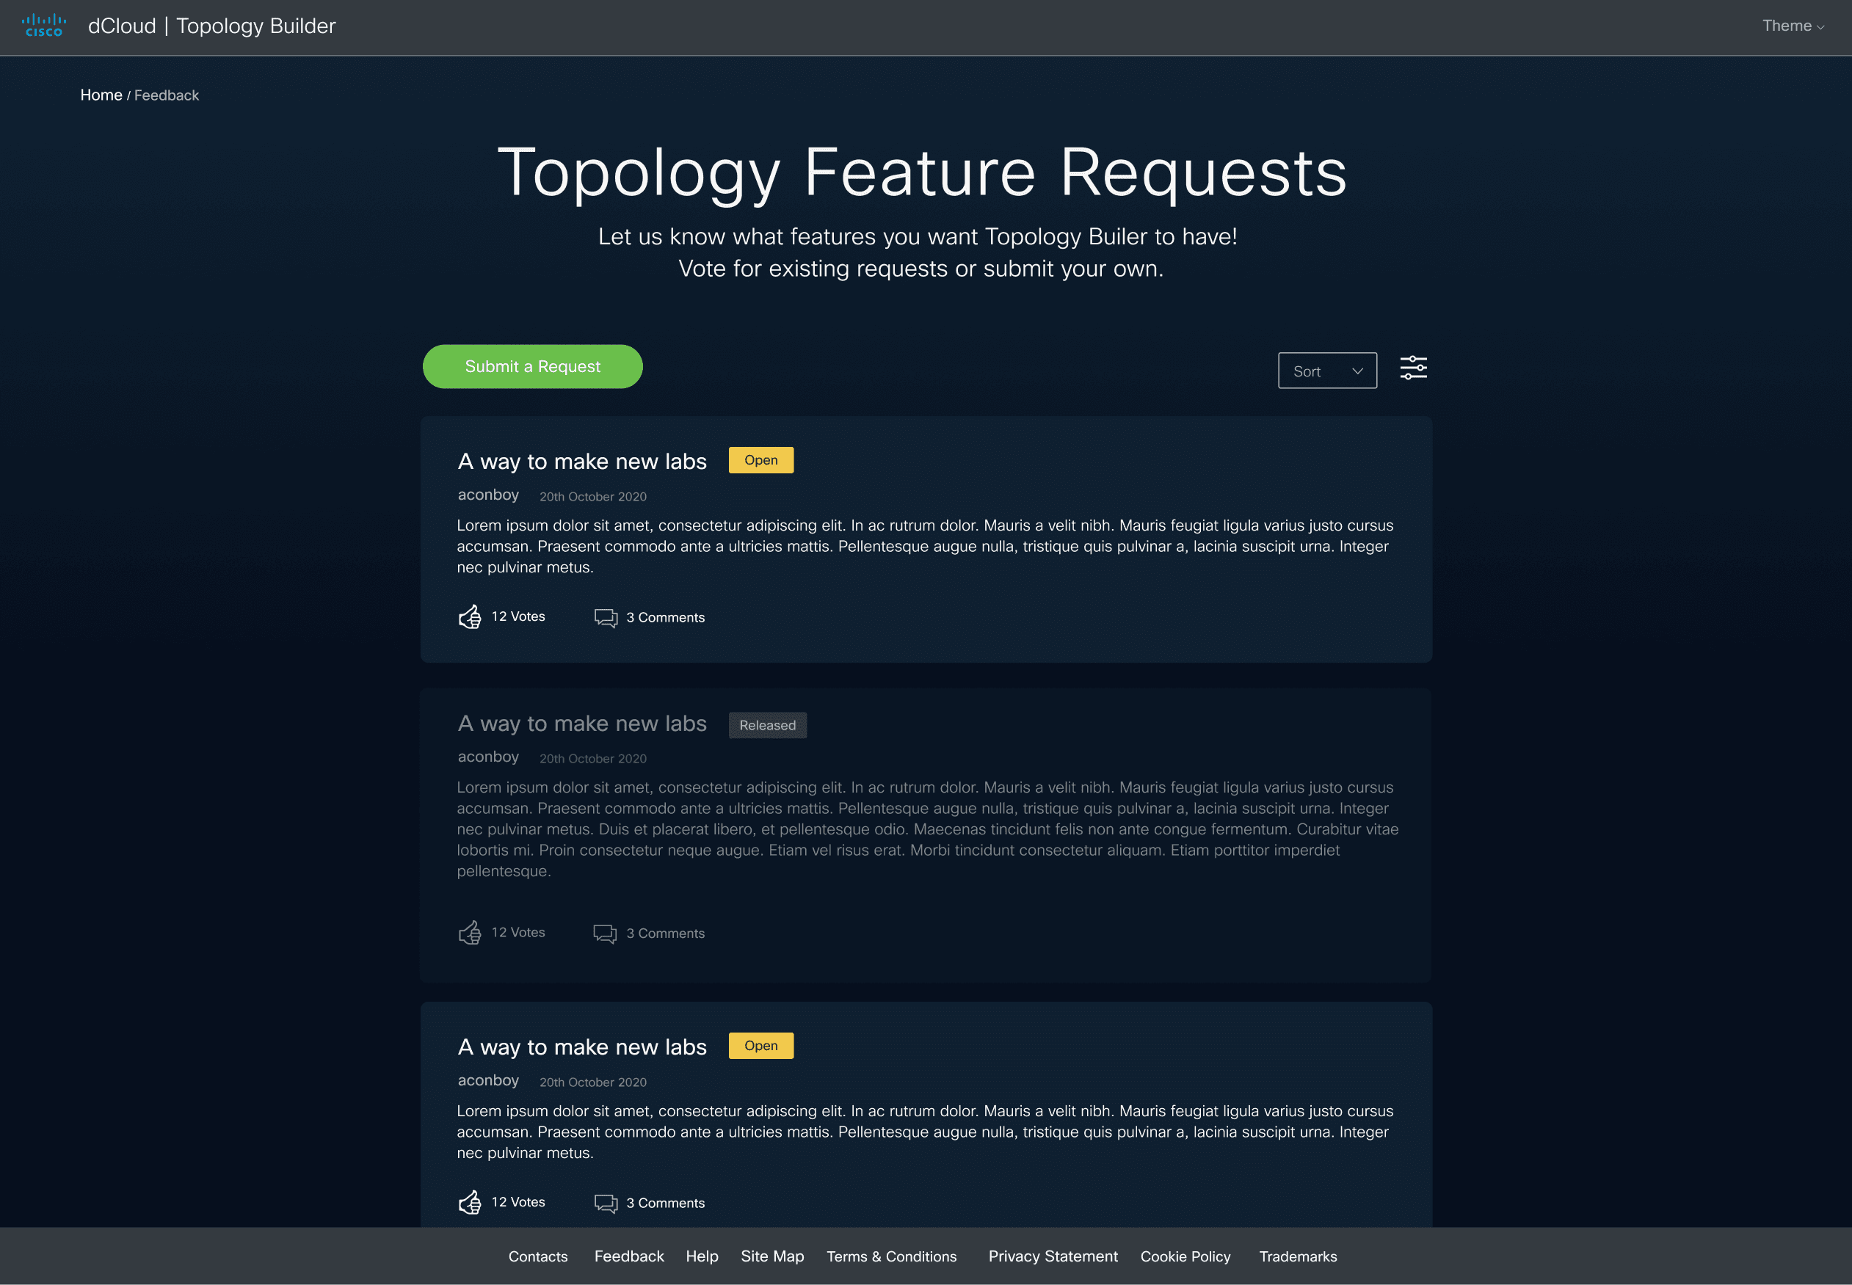This screenshot has width=1852, height=1285.
Task: Open Terms & Conditions in the footer
Action: [891, 1256]
